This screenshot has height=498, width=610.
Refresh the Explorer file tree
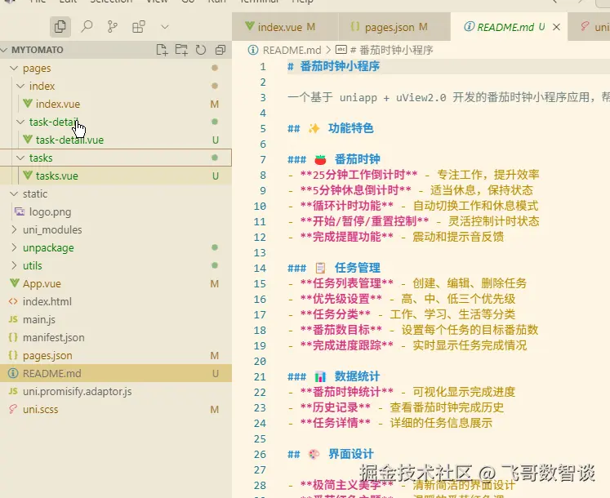pos(201,50)
